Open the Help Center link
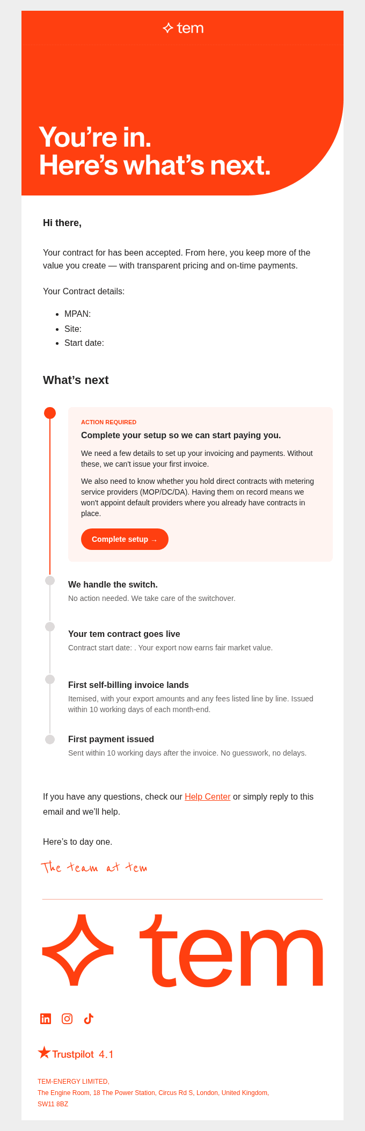Image resolution: width=365 pixels, height=1131 pixels. click(208, 796)
